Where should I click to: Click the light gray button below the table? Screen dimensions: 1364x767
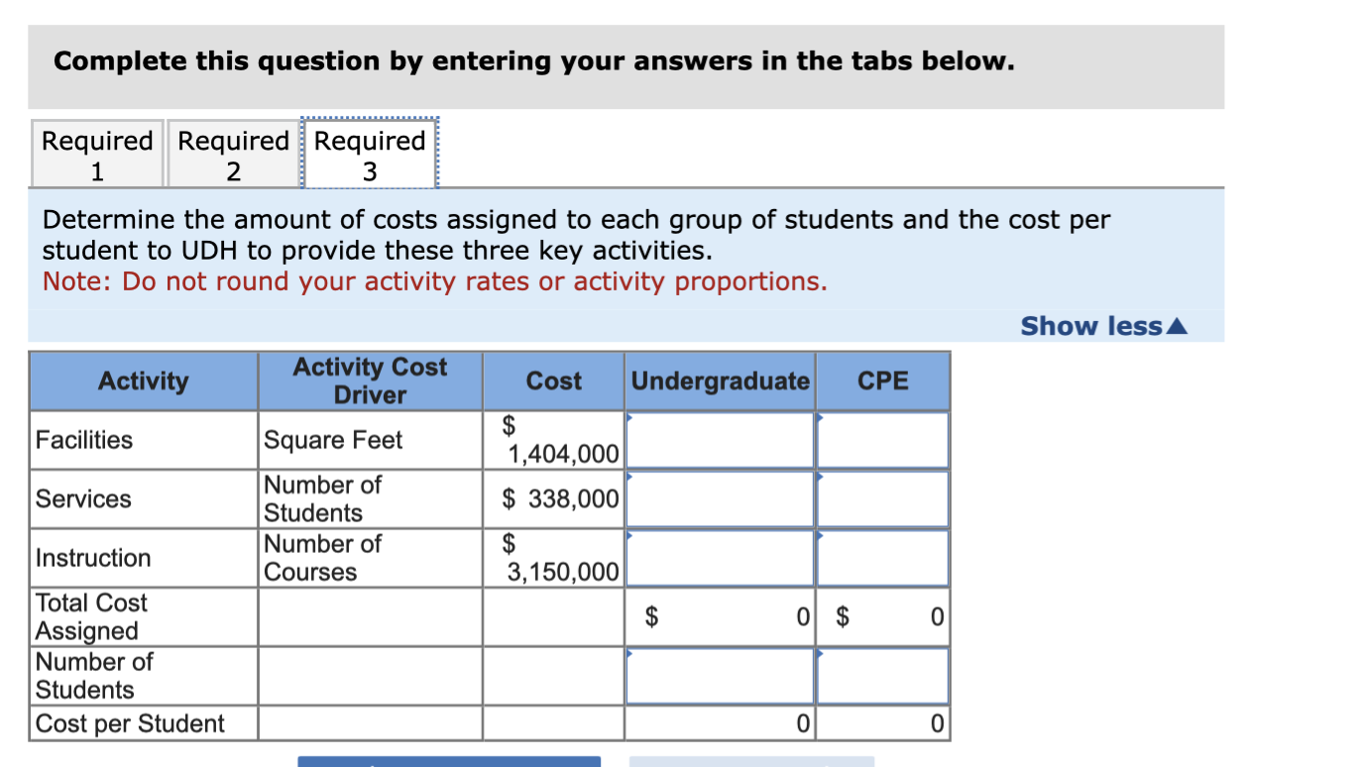[x=751, y=762]
